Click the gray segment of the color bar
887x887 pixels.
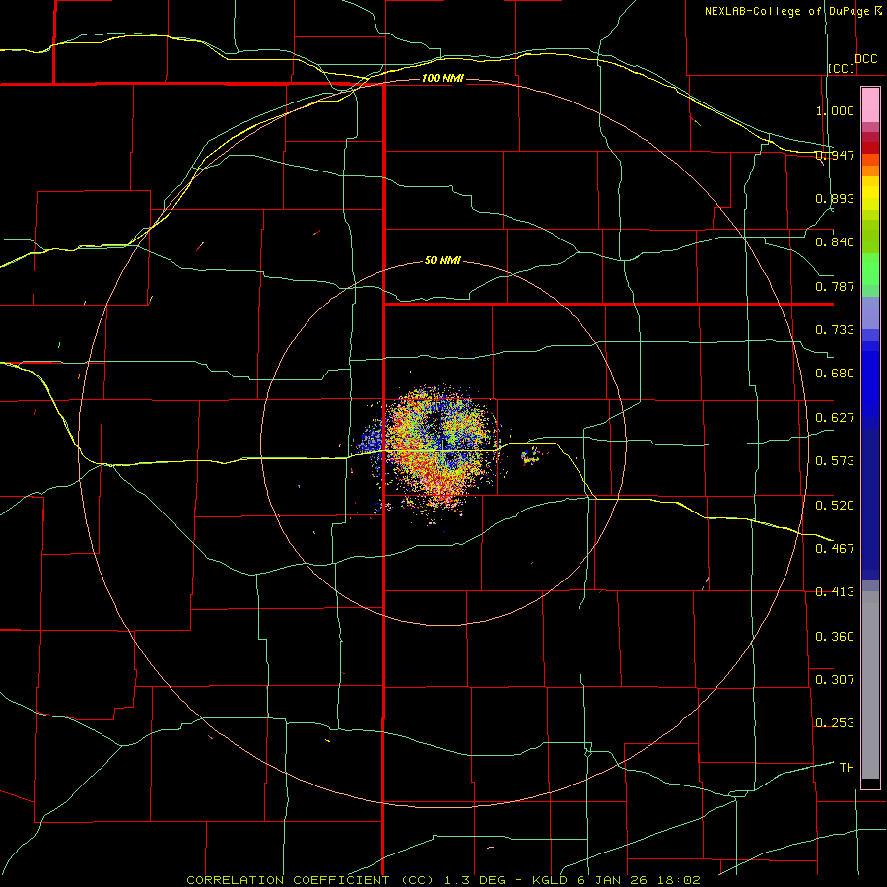[x=870, y=685]
